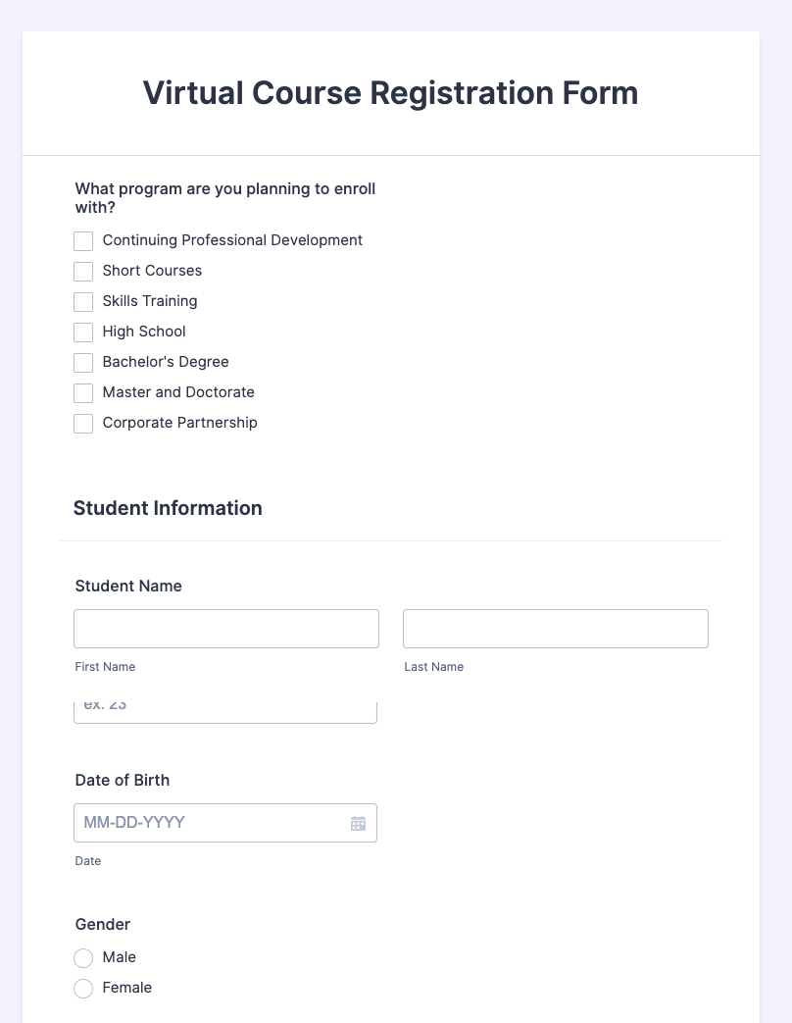Click the Gender field label
The image size is (792, 1023).
coord(103,925)
